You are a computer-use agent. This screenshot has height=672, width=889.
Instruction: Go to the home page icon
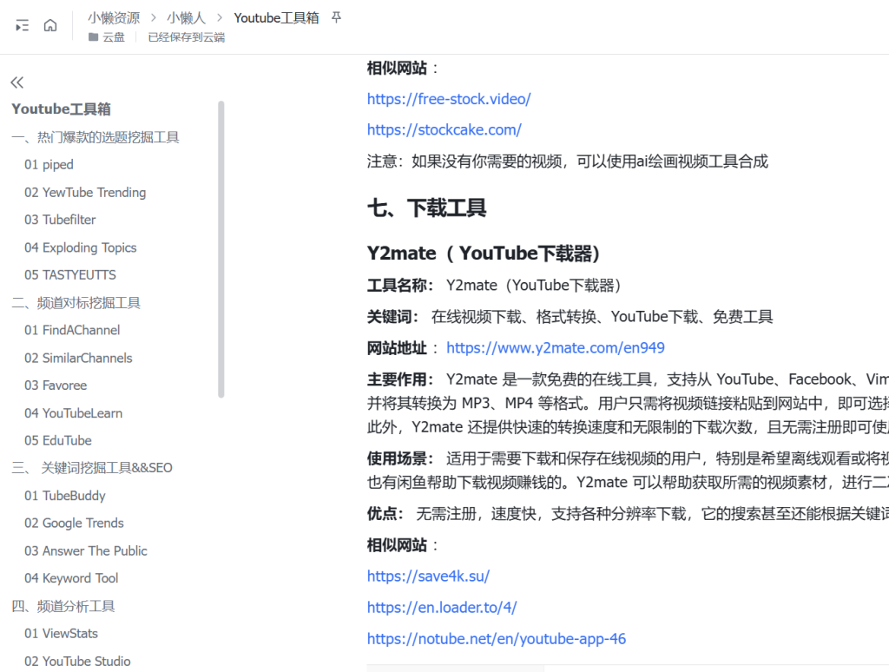click(x=50, y=25)
